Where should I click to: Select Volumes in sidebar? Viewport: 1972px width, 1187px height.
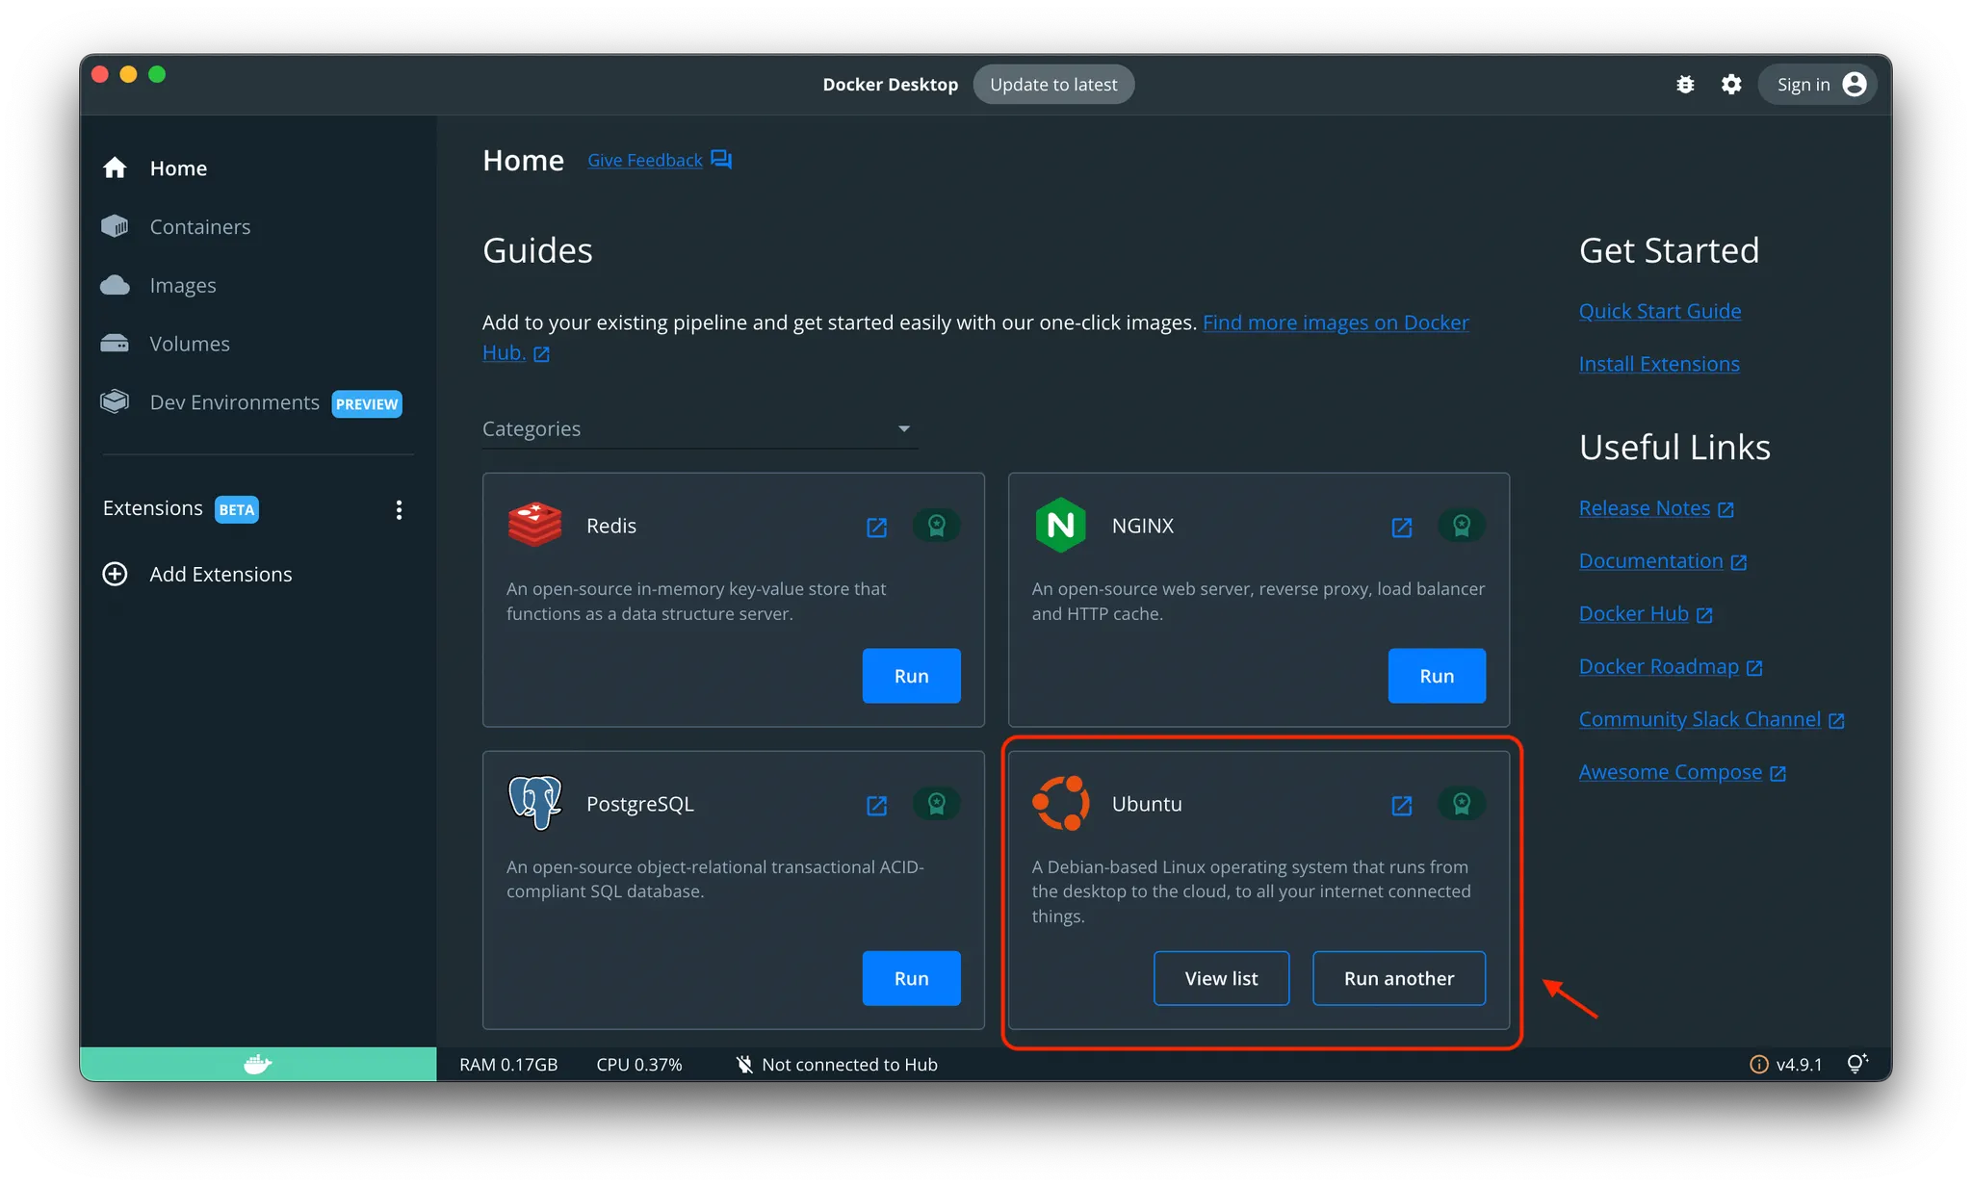pyautogui.click(x=189, y=344)
